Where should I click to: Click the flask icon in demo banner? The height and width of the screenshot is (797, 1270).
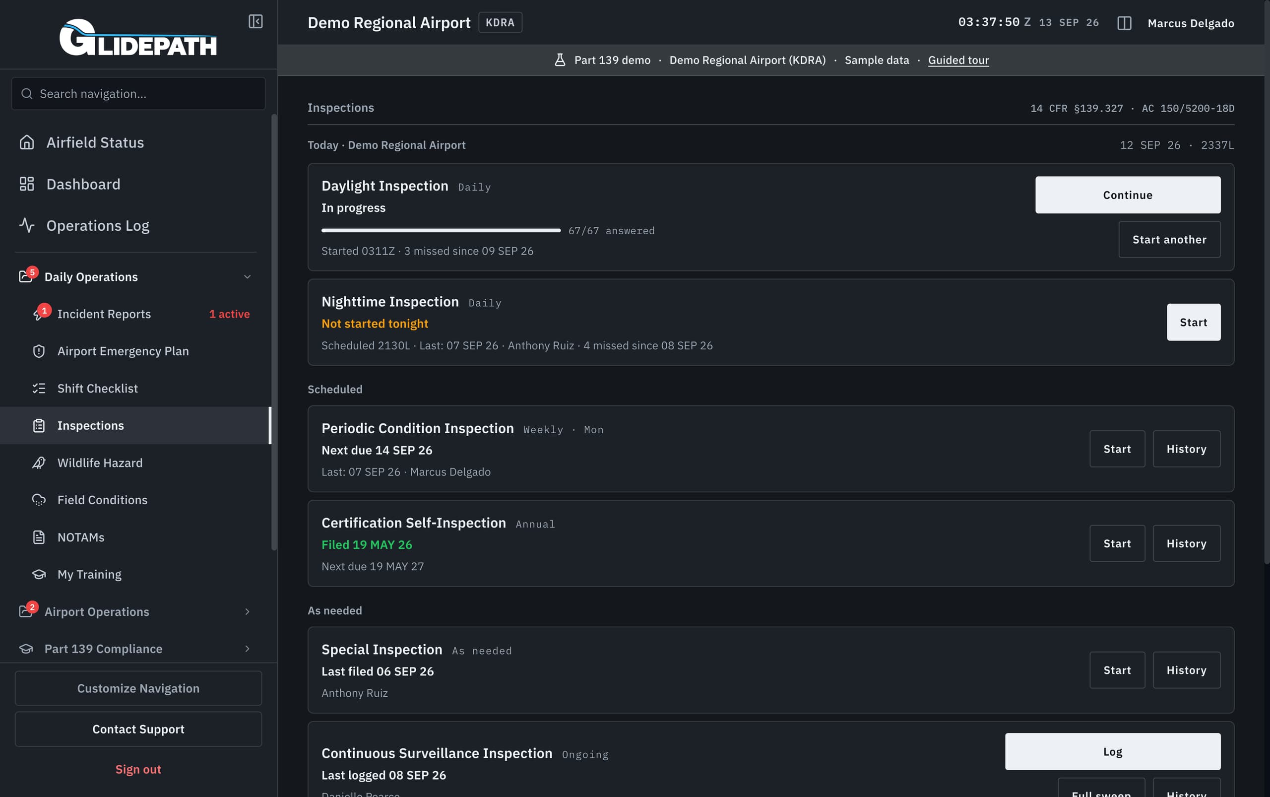(x=560, y=60)
